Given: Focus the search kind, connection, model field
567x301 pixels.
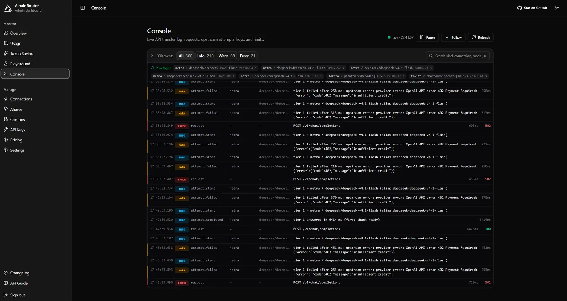Looking at the screenshot, I should [458, 56].
